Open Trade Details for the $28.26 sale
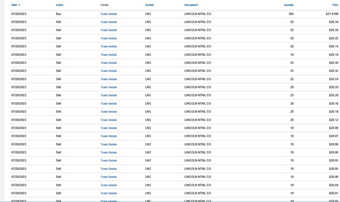Image resolution: width=340 pixels, height=202 pixels. (x=109, y=30)
